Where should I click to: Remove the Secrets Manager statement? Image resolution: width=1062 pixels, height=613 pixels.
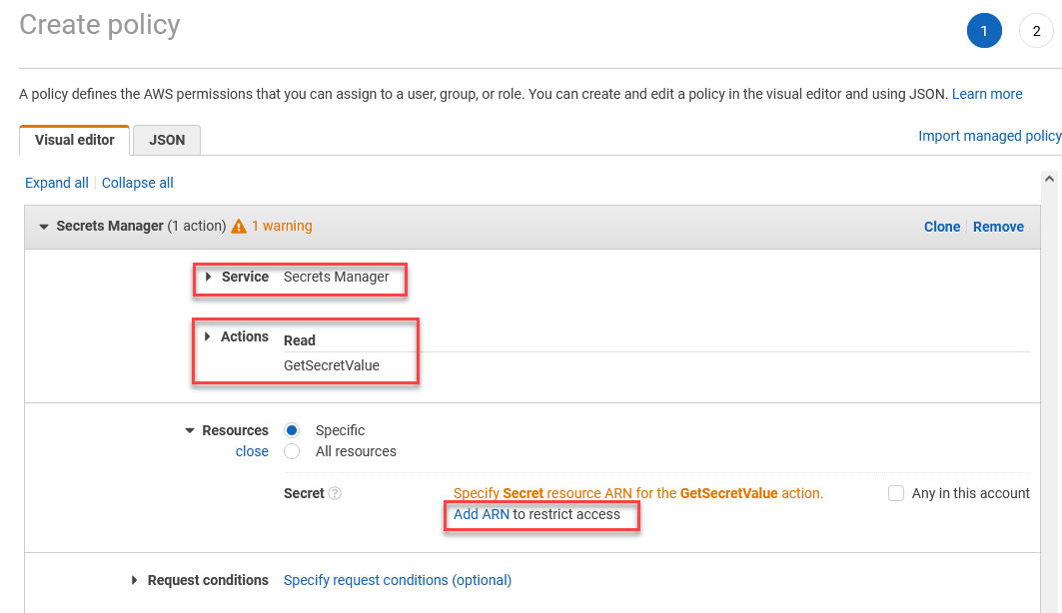(x=998, y=227)
